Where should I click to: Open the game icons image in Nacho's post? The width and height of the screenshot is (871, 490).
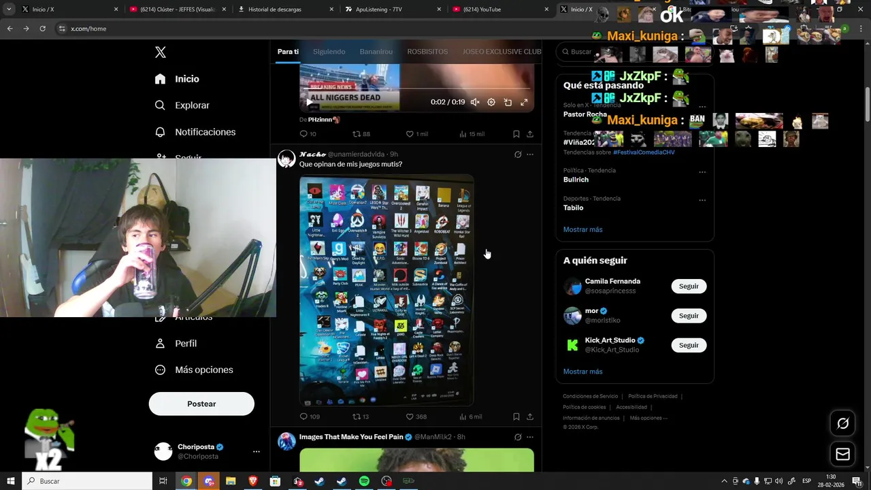click(387, 291)
